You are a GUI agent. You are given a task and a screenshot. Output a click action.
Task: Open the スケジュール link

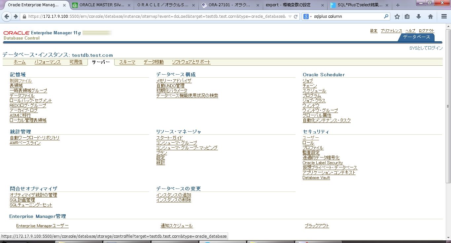pyautogui.click(x=314, y=90)
